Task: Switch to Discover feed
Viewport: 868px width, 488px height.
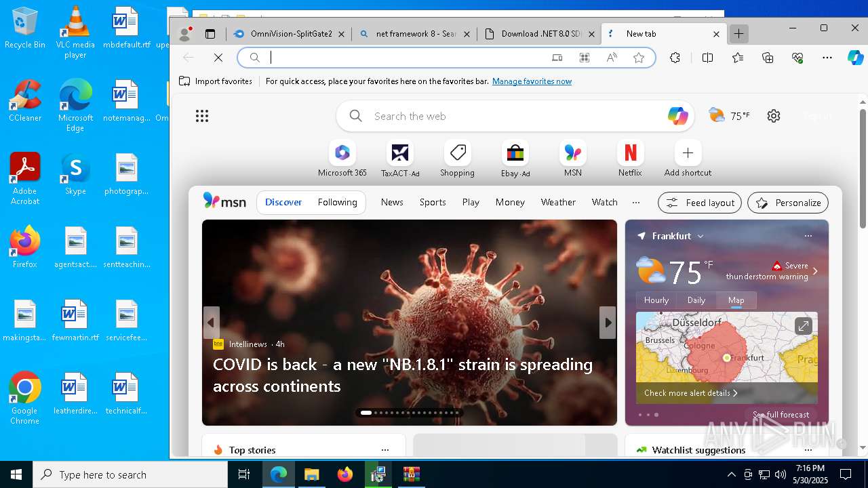Action: click(x=283, y=202)
